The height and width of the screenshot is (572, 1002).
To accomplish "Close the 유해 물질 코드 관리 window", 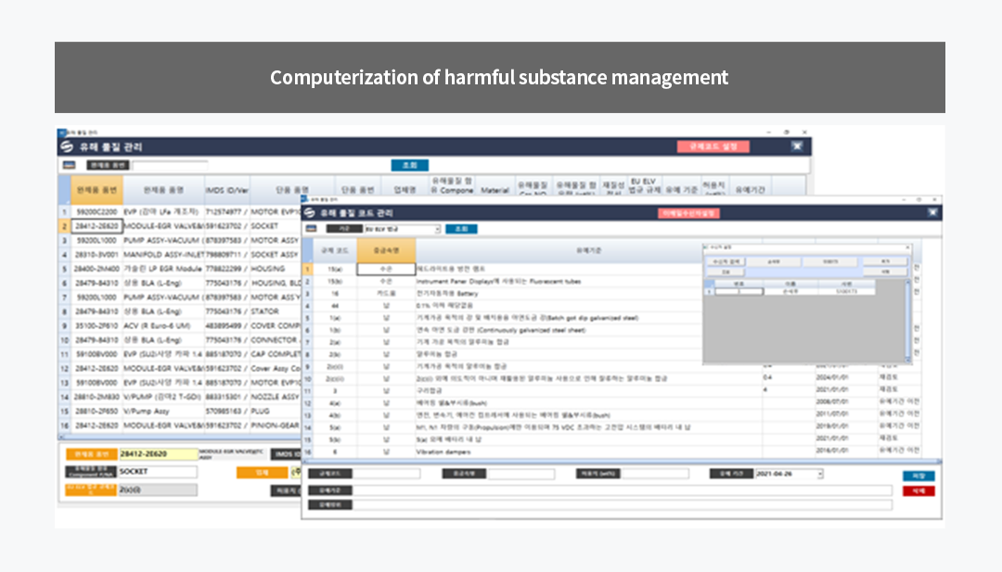I will 931,213.
